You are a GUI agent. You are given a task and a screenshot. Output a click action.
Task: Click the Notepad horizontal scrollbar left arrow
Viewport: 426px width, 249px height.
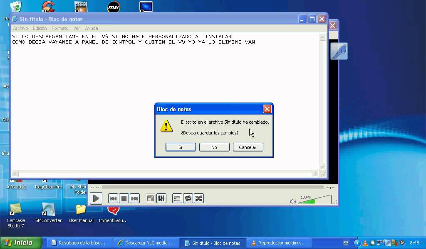pyautogui.click(x=15, y=173)
